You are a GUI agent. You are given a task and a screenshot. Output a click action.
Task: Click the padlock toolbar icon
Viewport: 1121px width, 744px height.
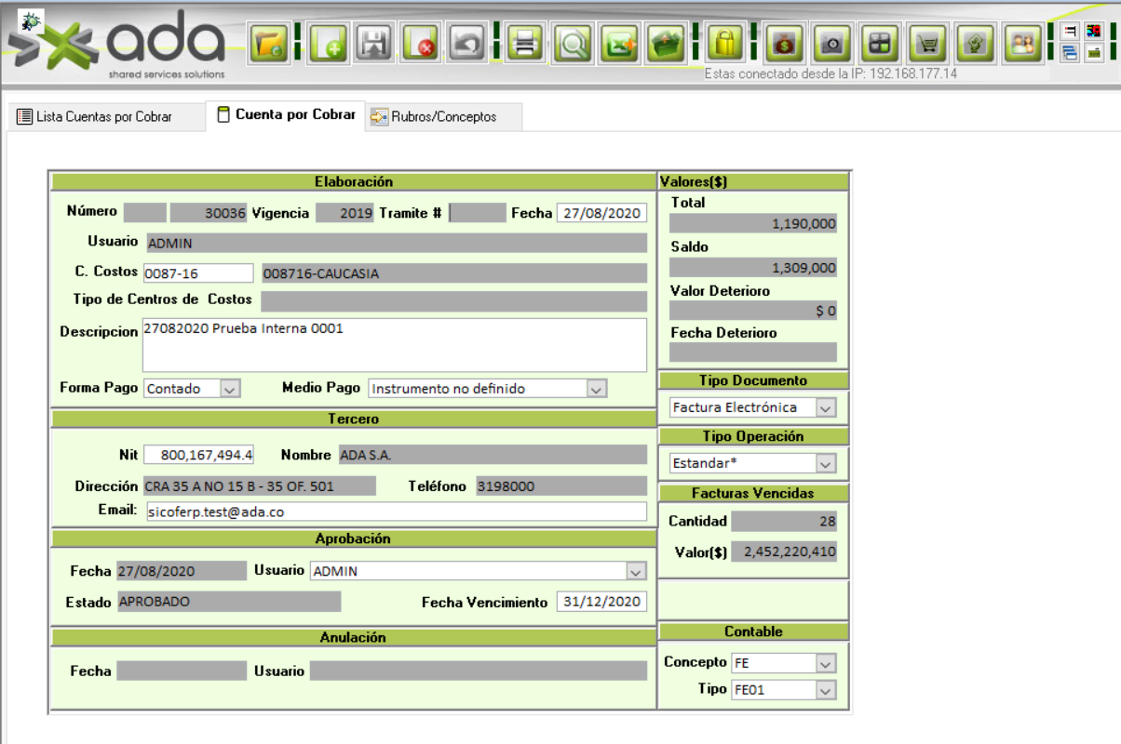pyautogui.click(x=723, y=44)
